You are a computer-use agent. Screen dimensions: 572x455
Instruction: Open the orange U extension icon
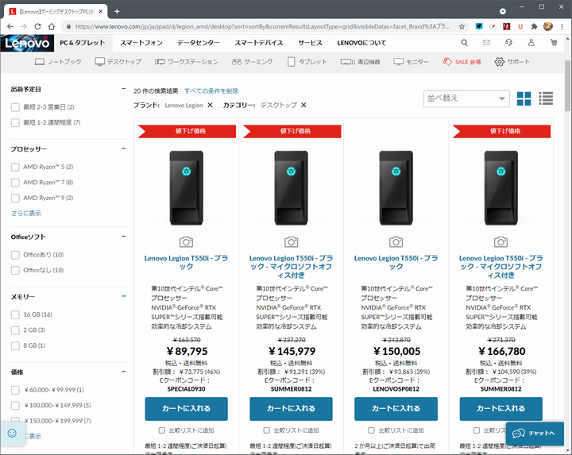click(x=520, y=26)
